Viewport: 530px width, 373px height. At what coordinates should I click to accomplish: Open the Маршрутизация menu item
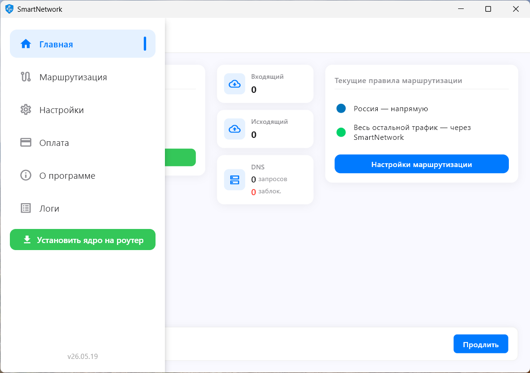(83, 77)
